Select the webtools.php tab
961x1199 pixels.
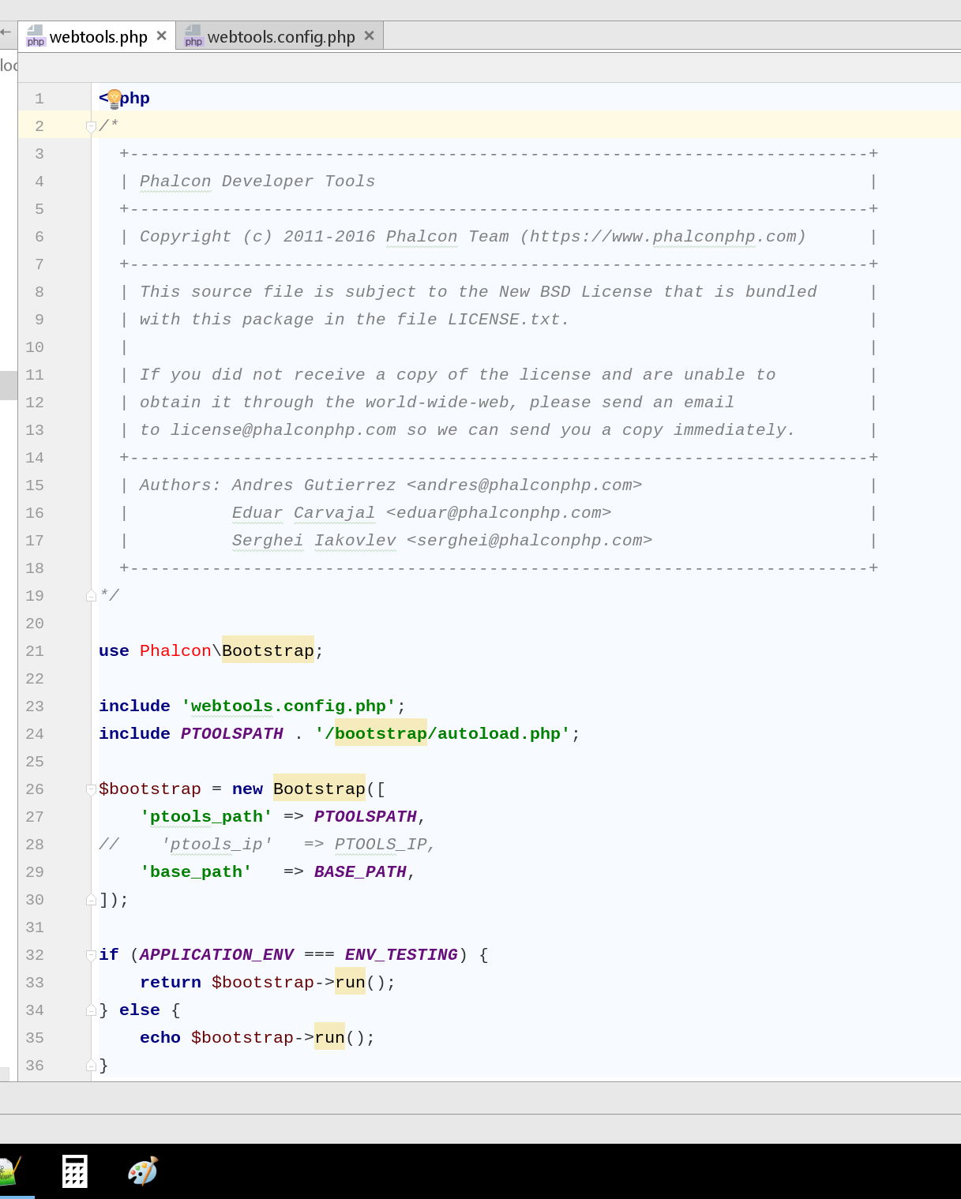98,37
